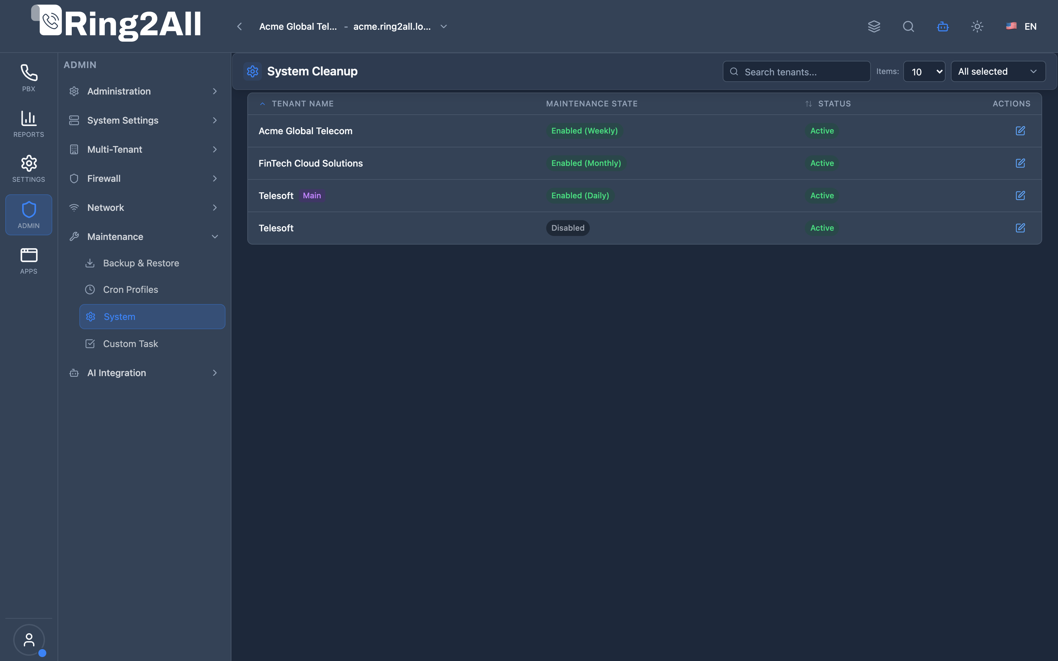This screenshot has height=661, width=1058.
Task: Open Custom Task submenu item
Action: click(x=152, y=344)
